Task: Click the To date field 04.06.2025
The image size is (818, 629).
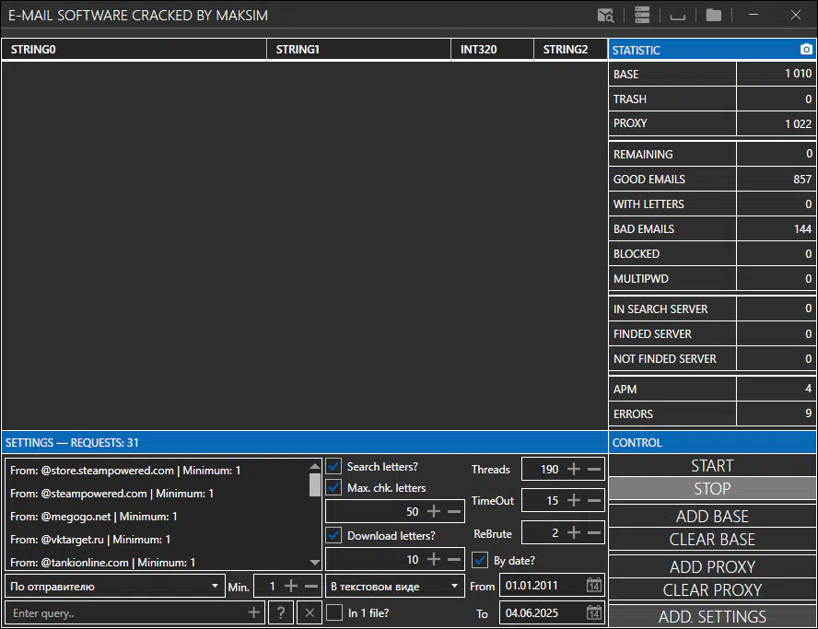Action: pos(552,612)
